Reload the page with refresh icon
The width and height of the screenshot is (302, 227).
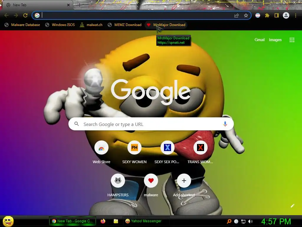[x=25, y=15]
